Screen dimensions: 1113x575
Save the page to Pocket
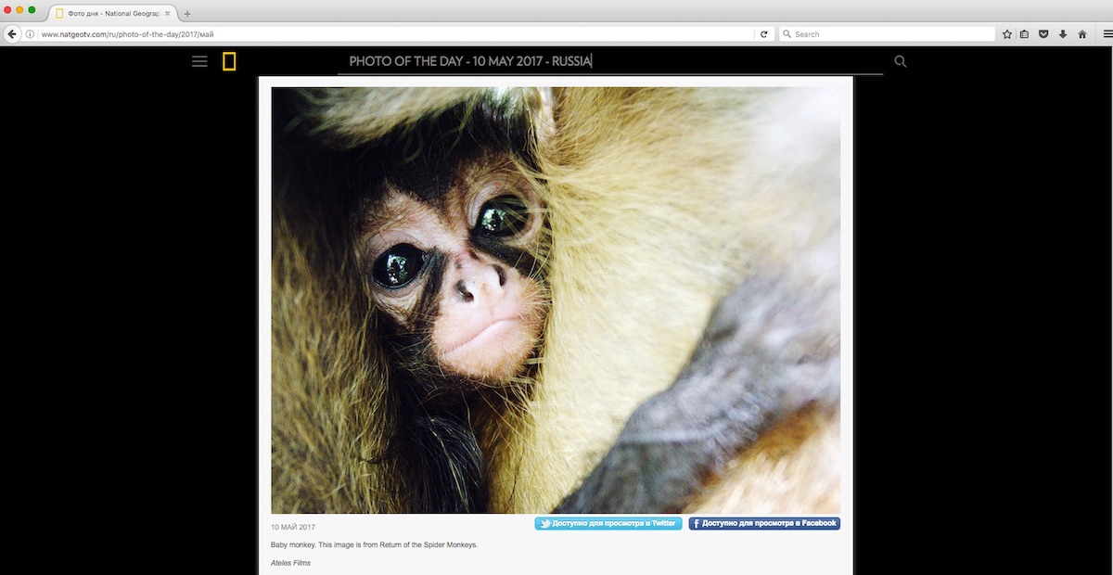coord(1043,34)
